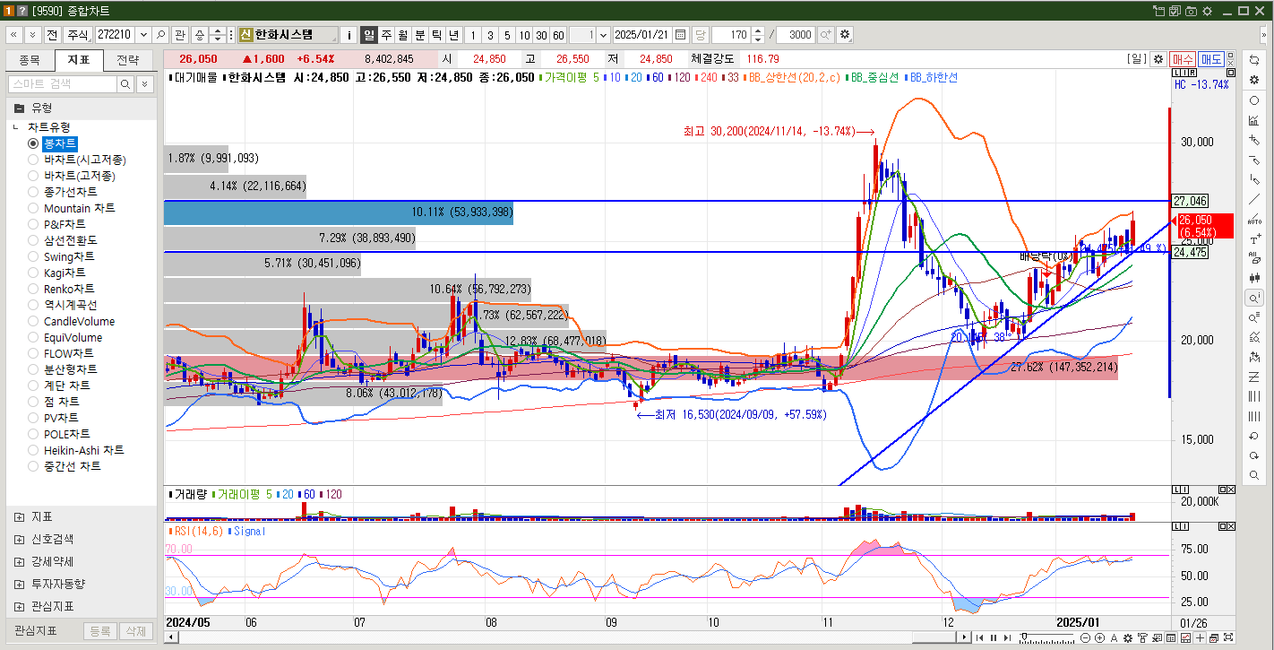This screenshot has height=650, width=1274.
Task: Click the fullscreen frame icon in bottom bar
Action: pyautogui.click(x=1228, y=637)
